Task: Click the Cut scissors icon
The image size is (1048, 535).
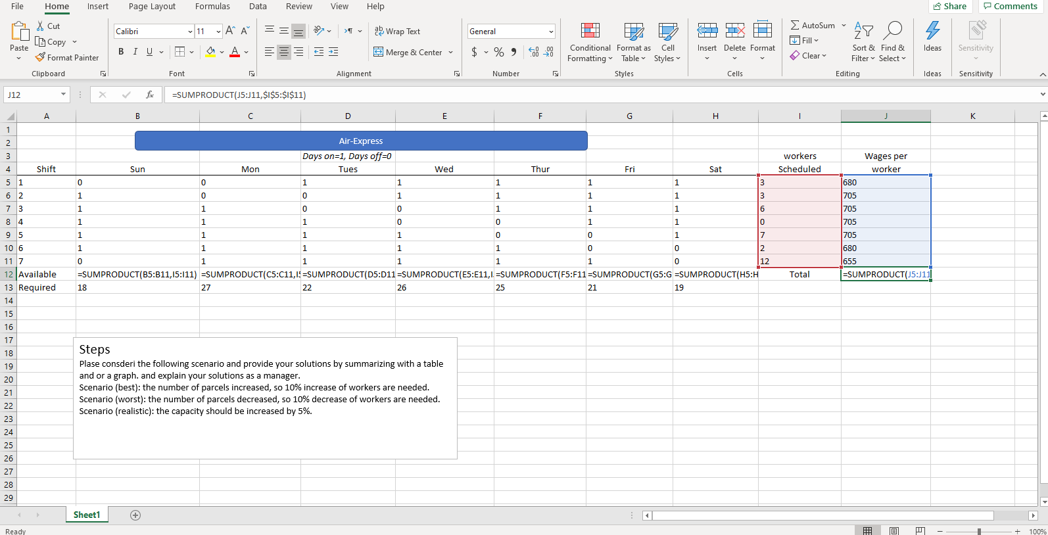Action: coord(40,26)
